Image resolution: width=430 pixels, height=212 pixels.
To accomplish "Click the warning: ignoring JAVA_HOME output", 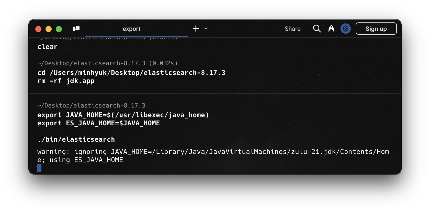I will point(213,152).
